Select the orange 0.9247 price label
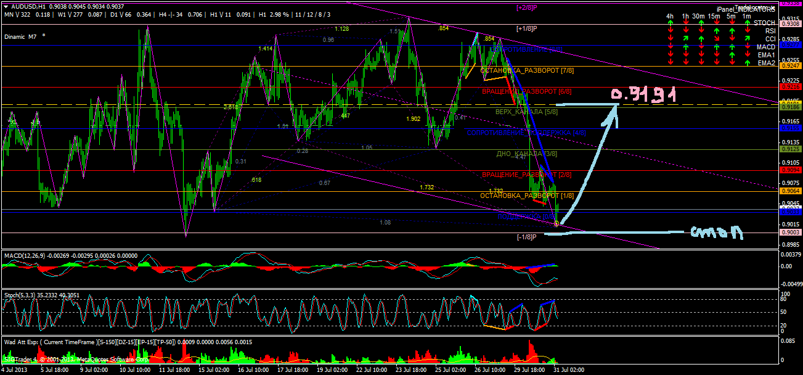Viewport: 803px width, 375px height. tap(791, 65)
